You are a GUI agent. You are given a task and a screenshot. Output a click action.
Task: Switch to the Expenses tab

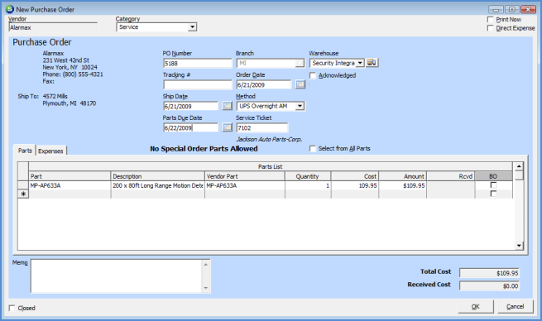(x=50, y=151)
